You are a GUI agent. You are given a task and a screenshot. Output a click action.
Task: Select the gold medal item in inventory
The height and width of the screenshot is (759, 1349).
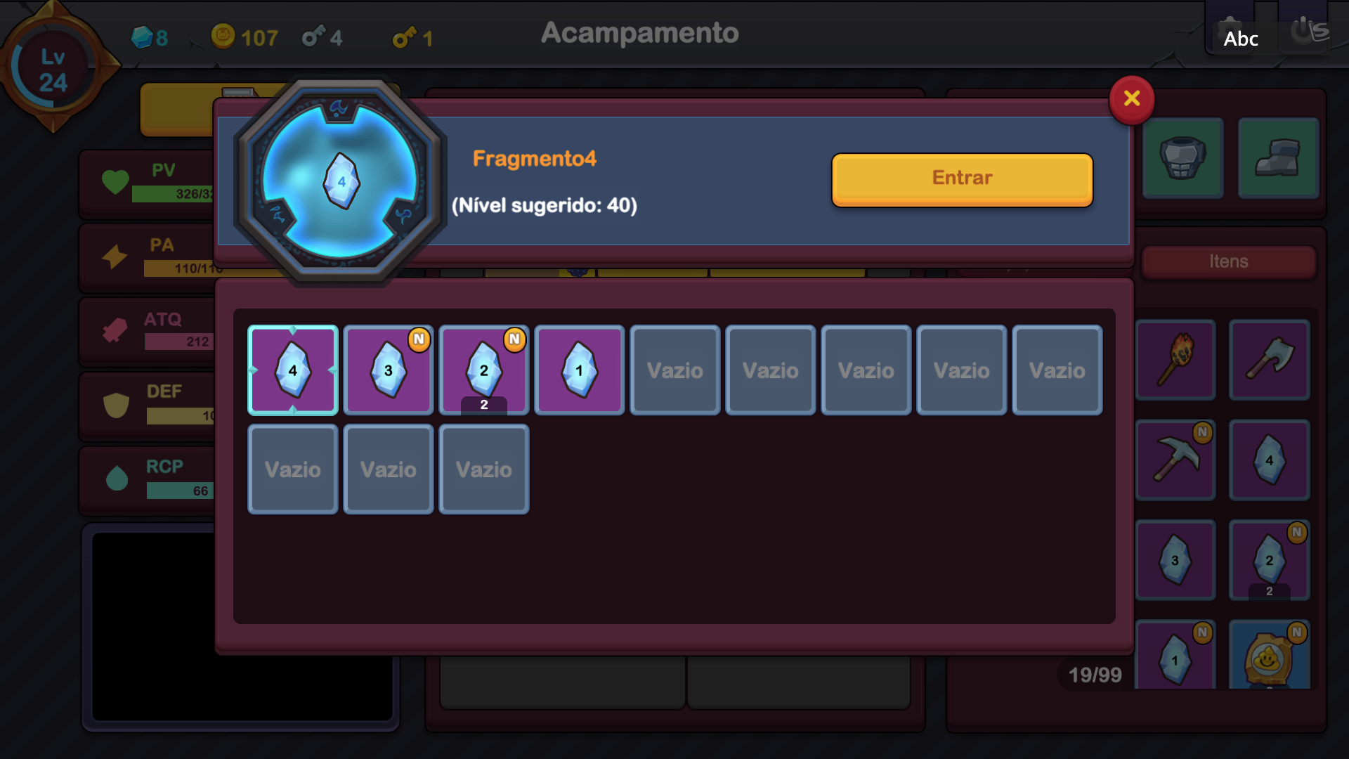coord(1269,655)
